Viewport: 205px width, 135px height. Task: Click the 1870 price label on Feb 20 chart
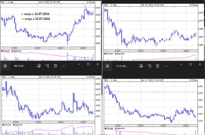click(201, 20)
